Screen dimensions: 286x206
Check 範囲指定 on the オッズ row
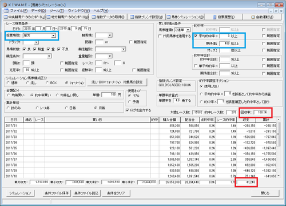[264, 50]
